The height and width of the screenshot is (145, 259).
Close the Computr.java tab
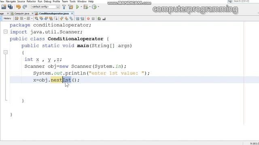32,13
